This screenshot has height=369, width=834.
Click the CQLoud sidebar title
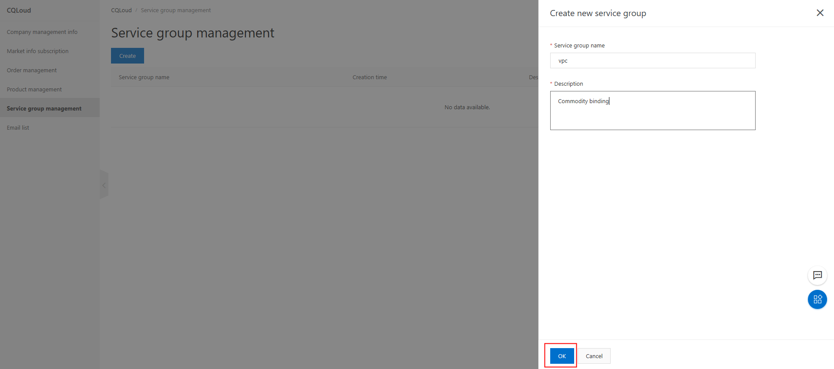coord(19,10)
